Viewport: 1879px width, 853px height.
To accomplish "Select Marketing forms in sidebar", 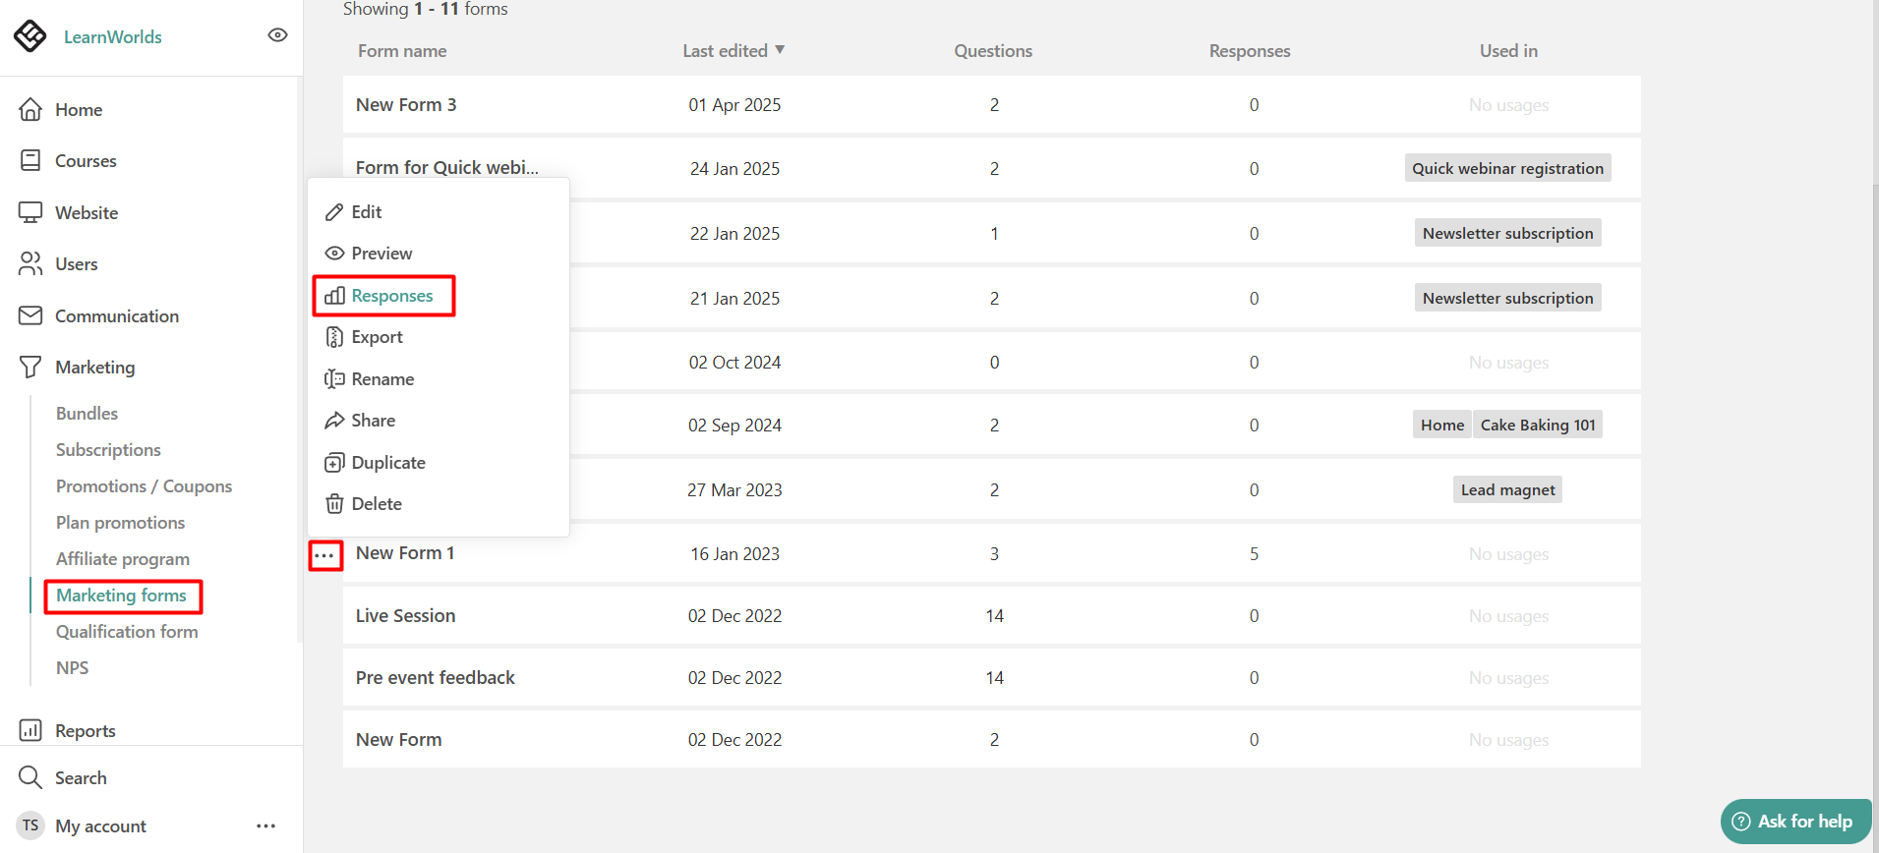I will tap(121, 596).
